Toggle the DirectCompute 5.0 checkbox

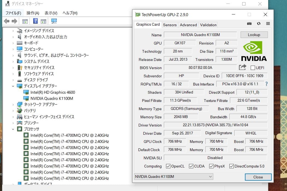click(231, 166)
